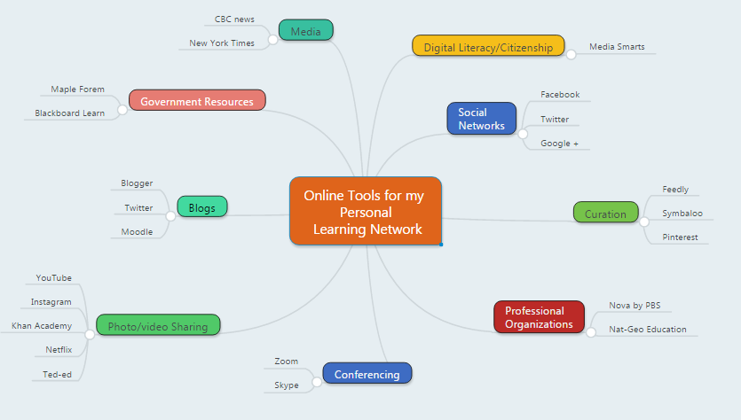Screen dimensions: 741x420
Task: Select the Social Networks node
Action: (482, 119)
